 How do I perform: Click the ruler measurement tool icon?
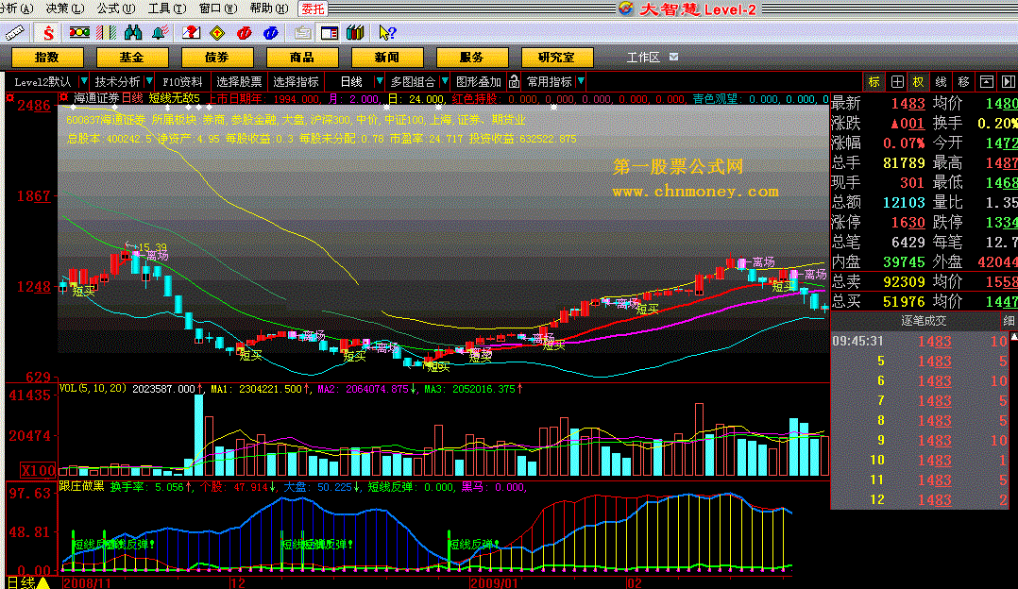coord(13,32)
